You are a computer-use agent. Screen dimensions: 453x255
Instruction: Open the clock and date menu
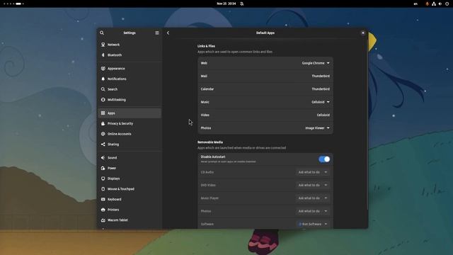[x=226, y=4]
